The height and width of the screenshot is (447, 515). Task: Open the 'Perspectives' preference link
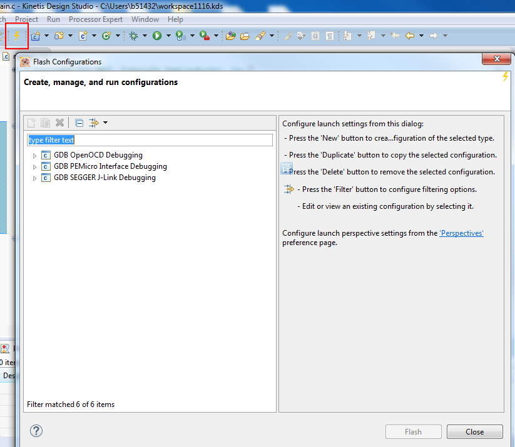click(x=461, y=233)
